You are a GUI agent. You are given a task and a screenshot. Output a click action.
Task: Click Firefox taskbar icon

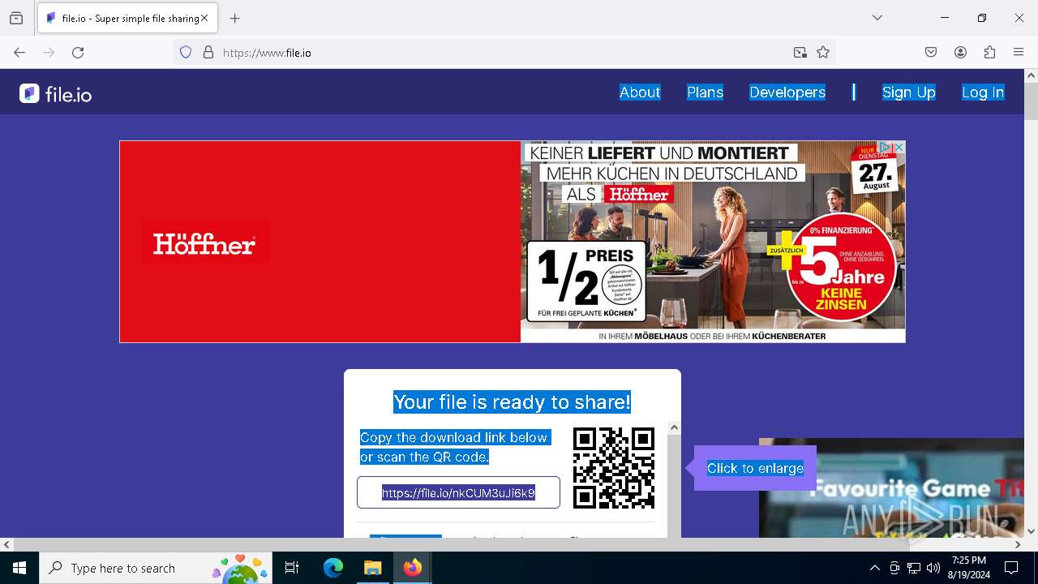[x=413, y=568]
